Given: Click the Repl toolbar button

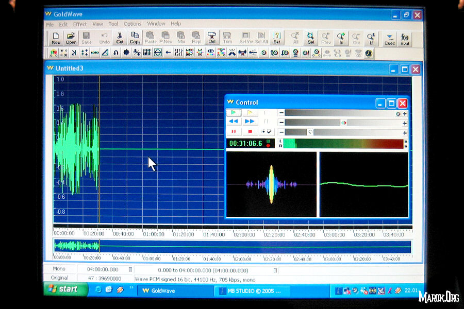Looking at the screenshot, I should coord(196,39).
